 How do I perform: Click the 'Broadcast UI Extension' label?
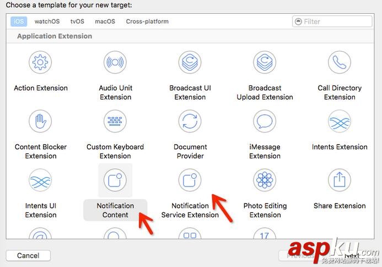190,93
